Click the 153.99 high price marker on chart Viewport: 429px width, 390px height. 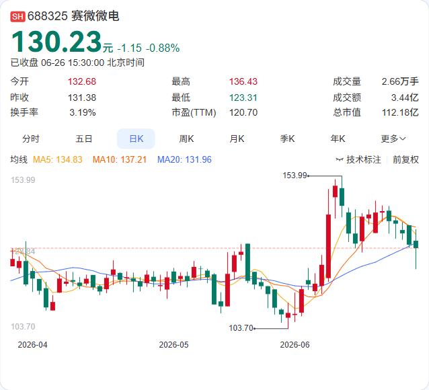tap(295, 175)
